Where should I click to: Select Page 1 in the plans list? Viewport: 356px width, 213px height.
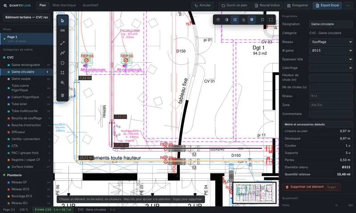27,39
